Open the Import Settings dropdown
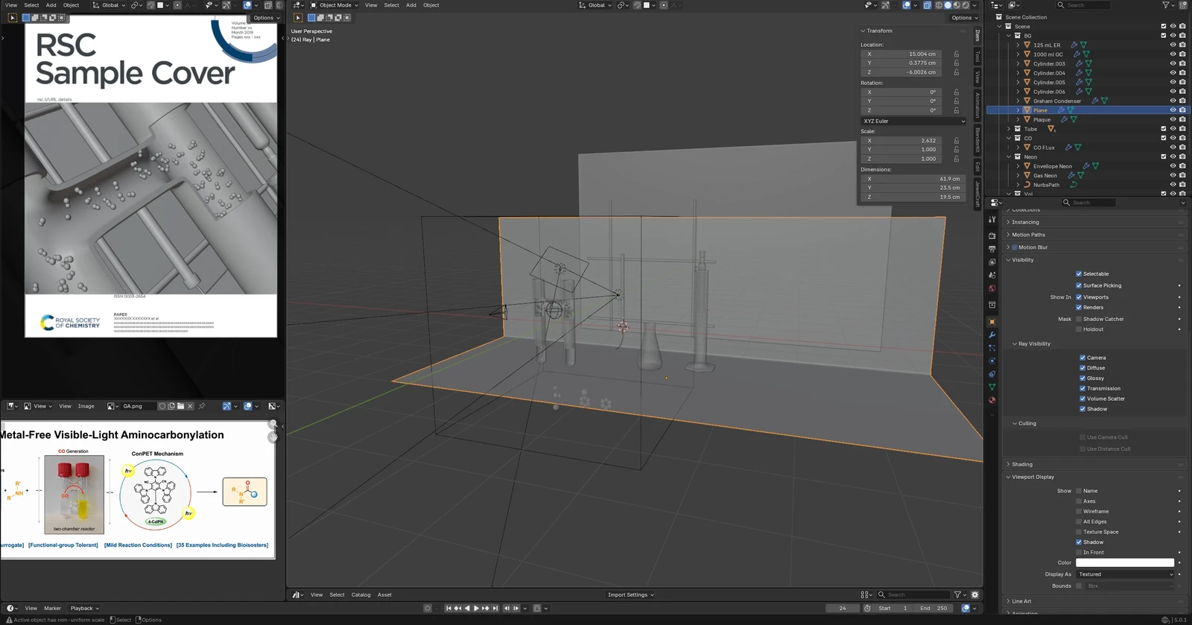 [630, 594]
